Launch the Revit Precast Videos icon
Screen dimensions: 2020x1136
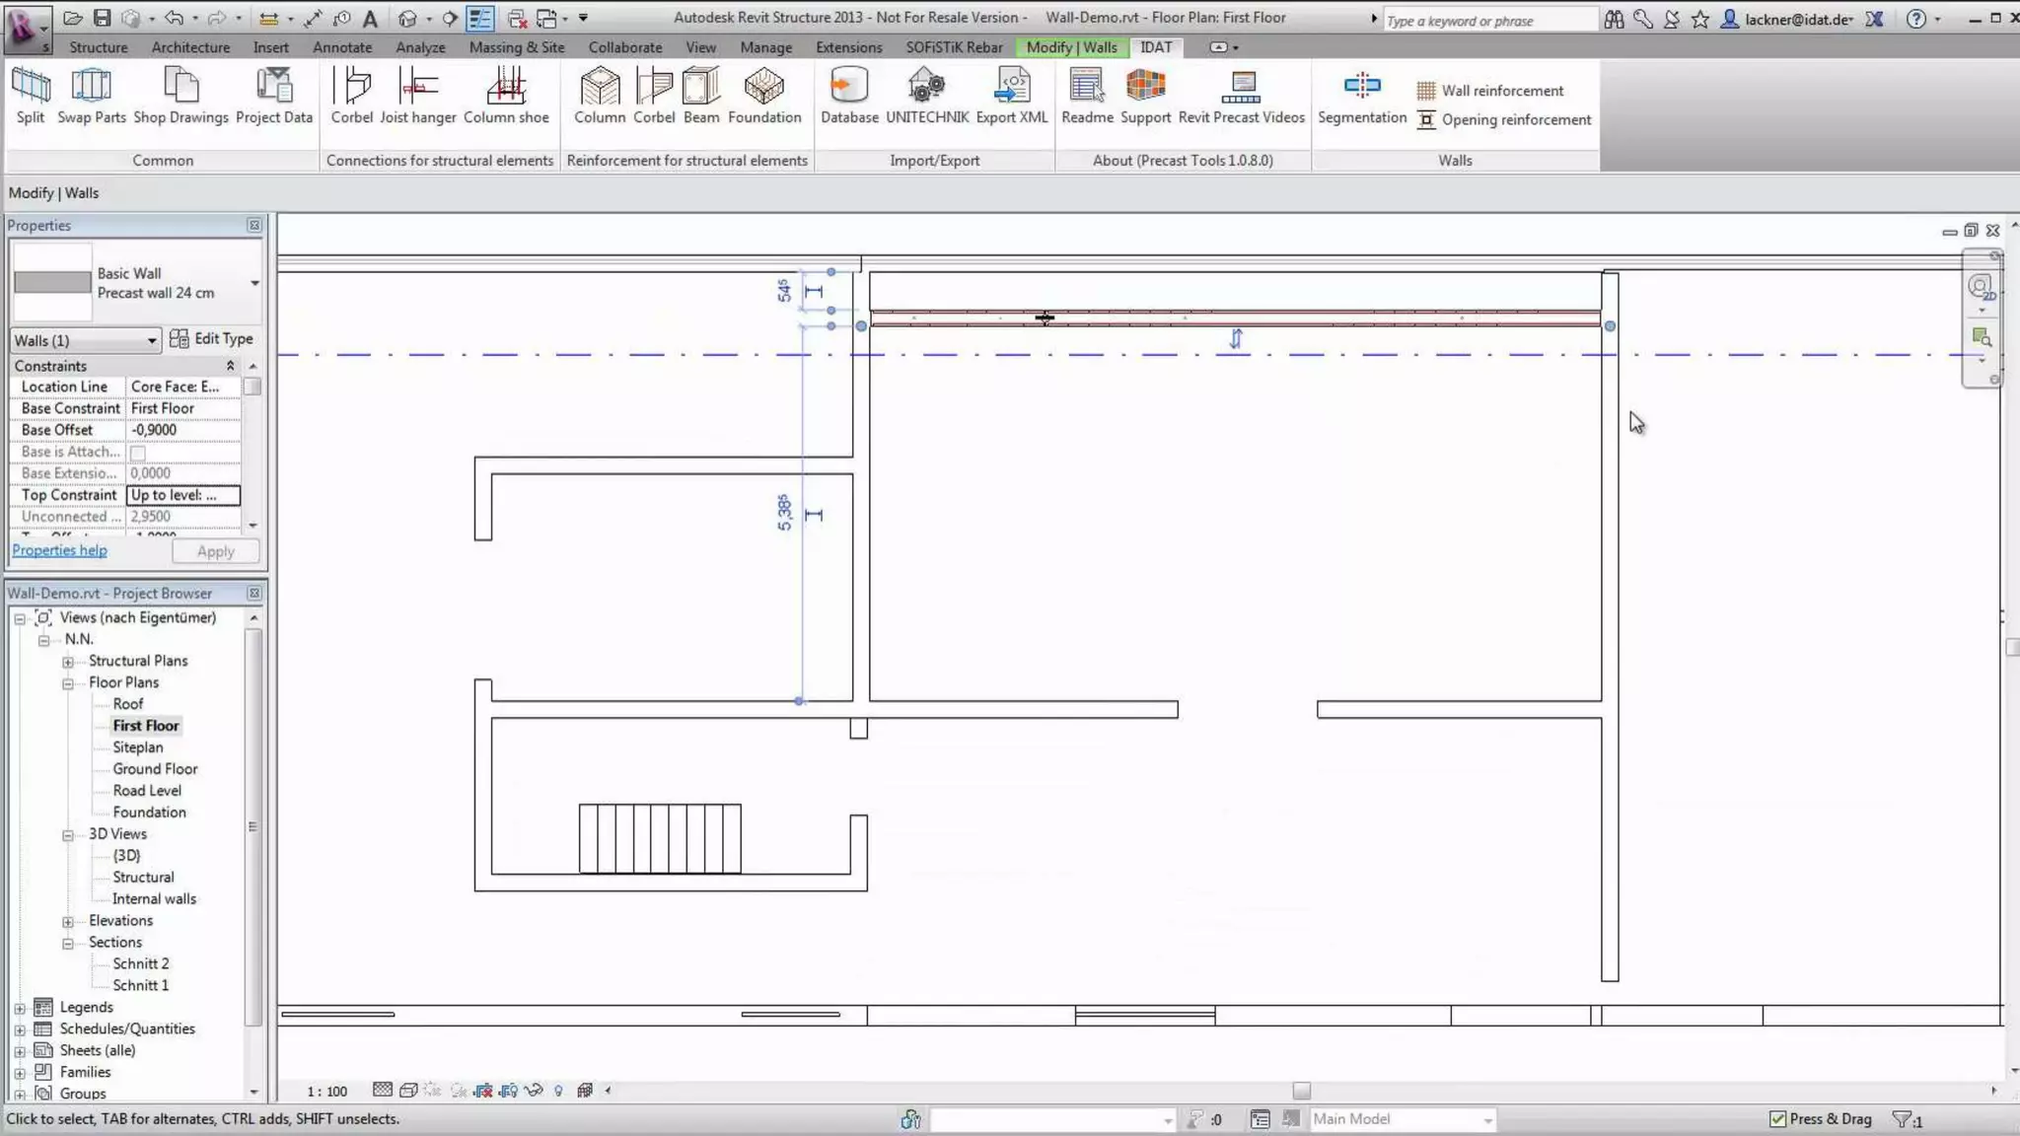[x=1240, y=88]
